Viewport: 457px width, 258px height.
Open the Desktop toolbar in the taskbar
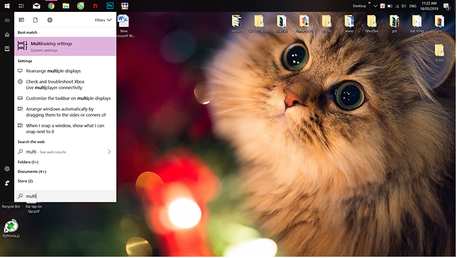coord(359,6)
